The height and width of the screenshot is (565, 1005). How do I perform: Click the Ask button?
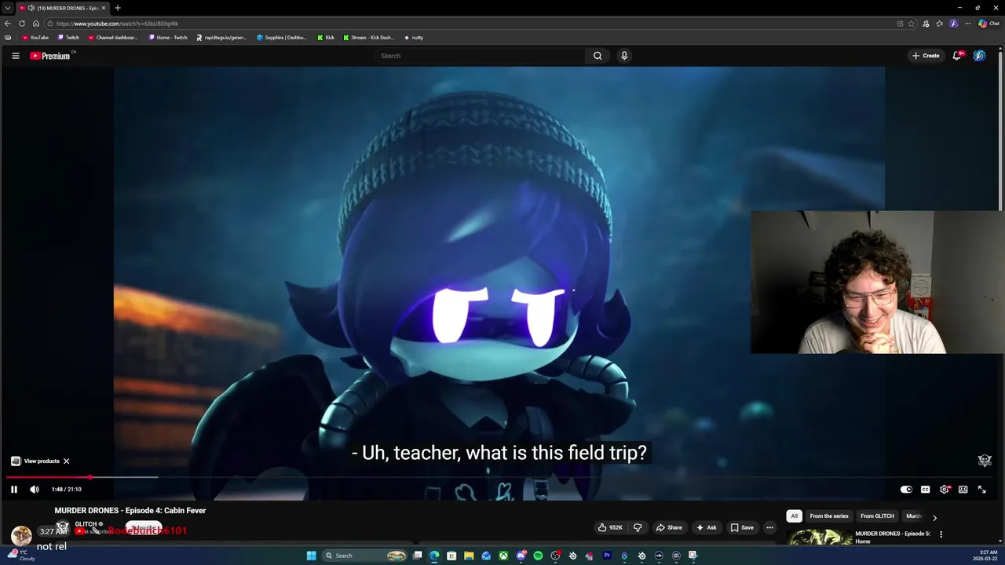tap(706, 527)
